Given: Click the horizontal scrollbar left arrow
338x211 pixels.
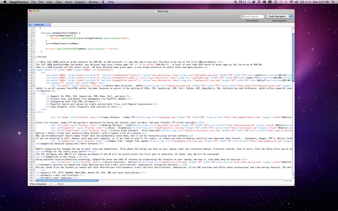Looking at the screenshot, I should [288, 181].
